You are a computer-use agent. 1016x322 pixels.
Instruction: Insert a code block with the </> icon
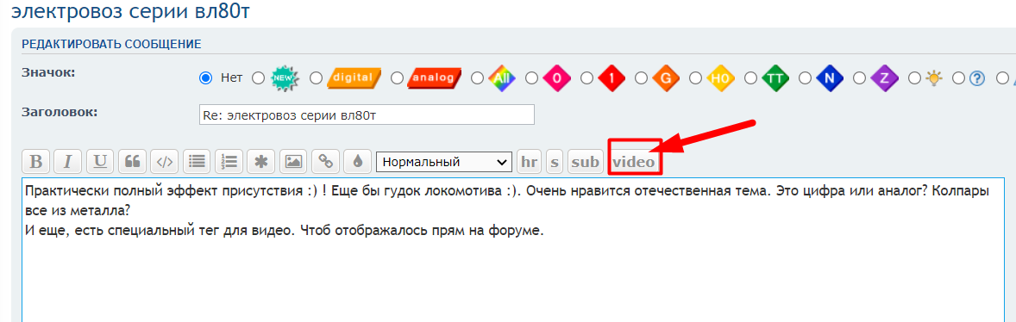165,162
